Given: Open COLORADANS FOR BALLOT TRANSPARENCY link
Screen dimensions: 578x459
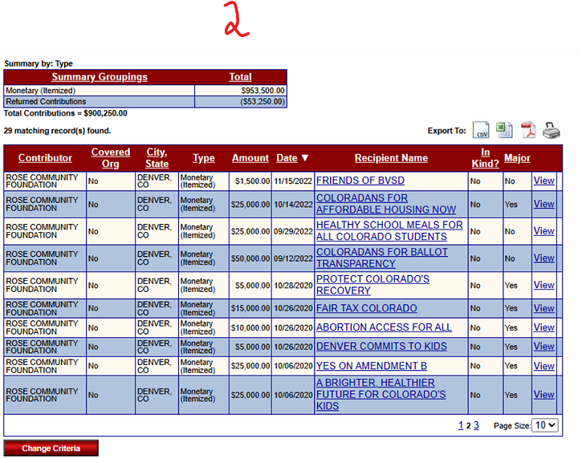Looking at the screenshot, I should (x=382, y=258).
